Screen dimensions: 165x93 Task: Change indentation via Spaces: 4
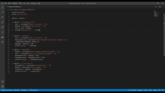[140, 90]
